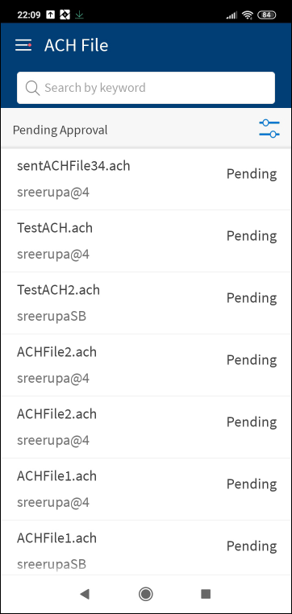Tap the ACH File page title
This screenshot has width=292, height=614.
(76, 45)
